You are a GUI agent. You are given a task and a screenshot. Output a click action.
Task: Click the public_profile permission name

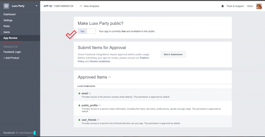[x=89, y=106]
